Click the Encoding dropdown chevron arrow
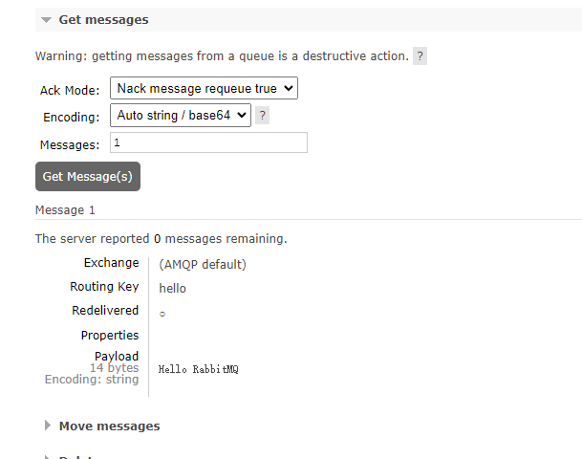 (x=242, y=116)
